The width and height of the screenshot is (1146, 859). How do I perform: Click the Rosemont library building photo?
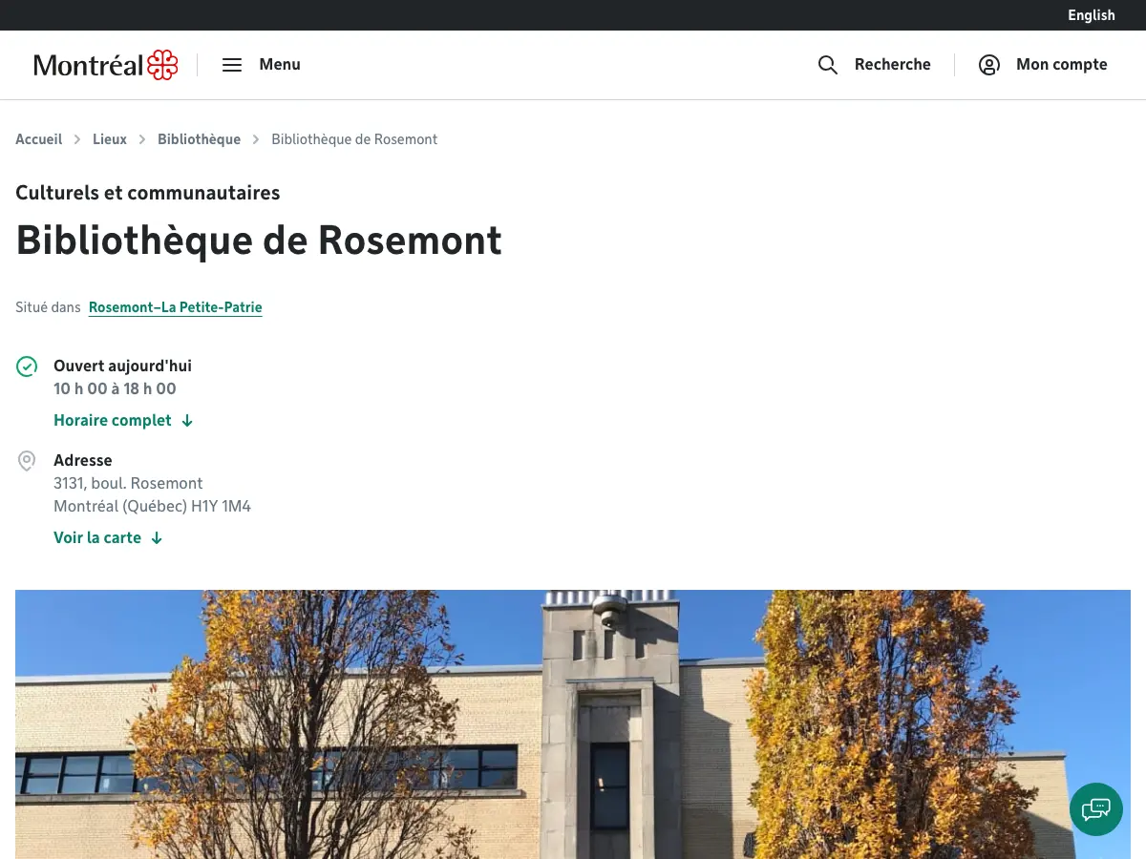(x=573, y=724)
